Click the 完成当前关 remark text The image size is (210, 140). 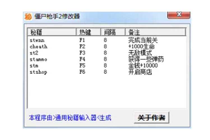tap(143, 40)
